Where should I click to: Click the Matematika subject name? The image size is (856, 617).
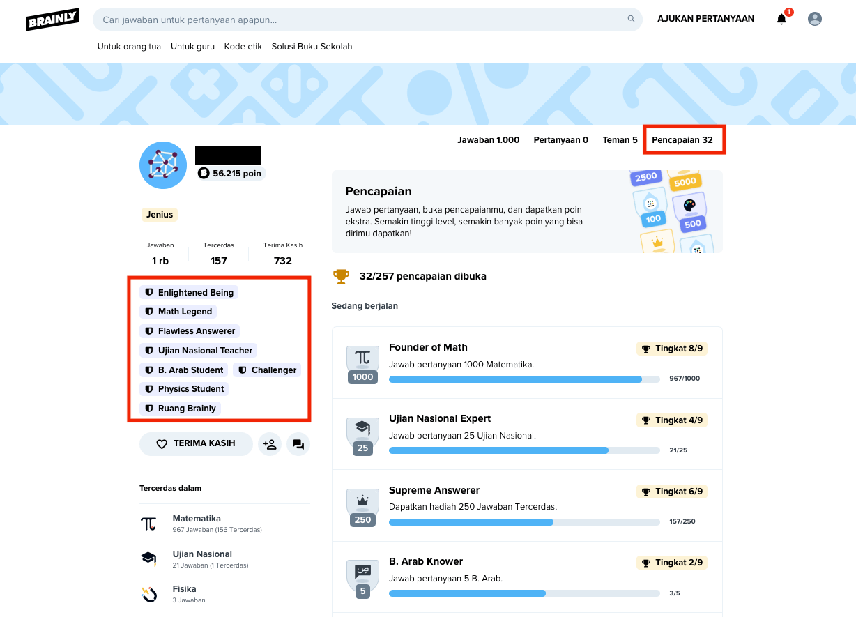pos(197,519)
